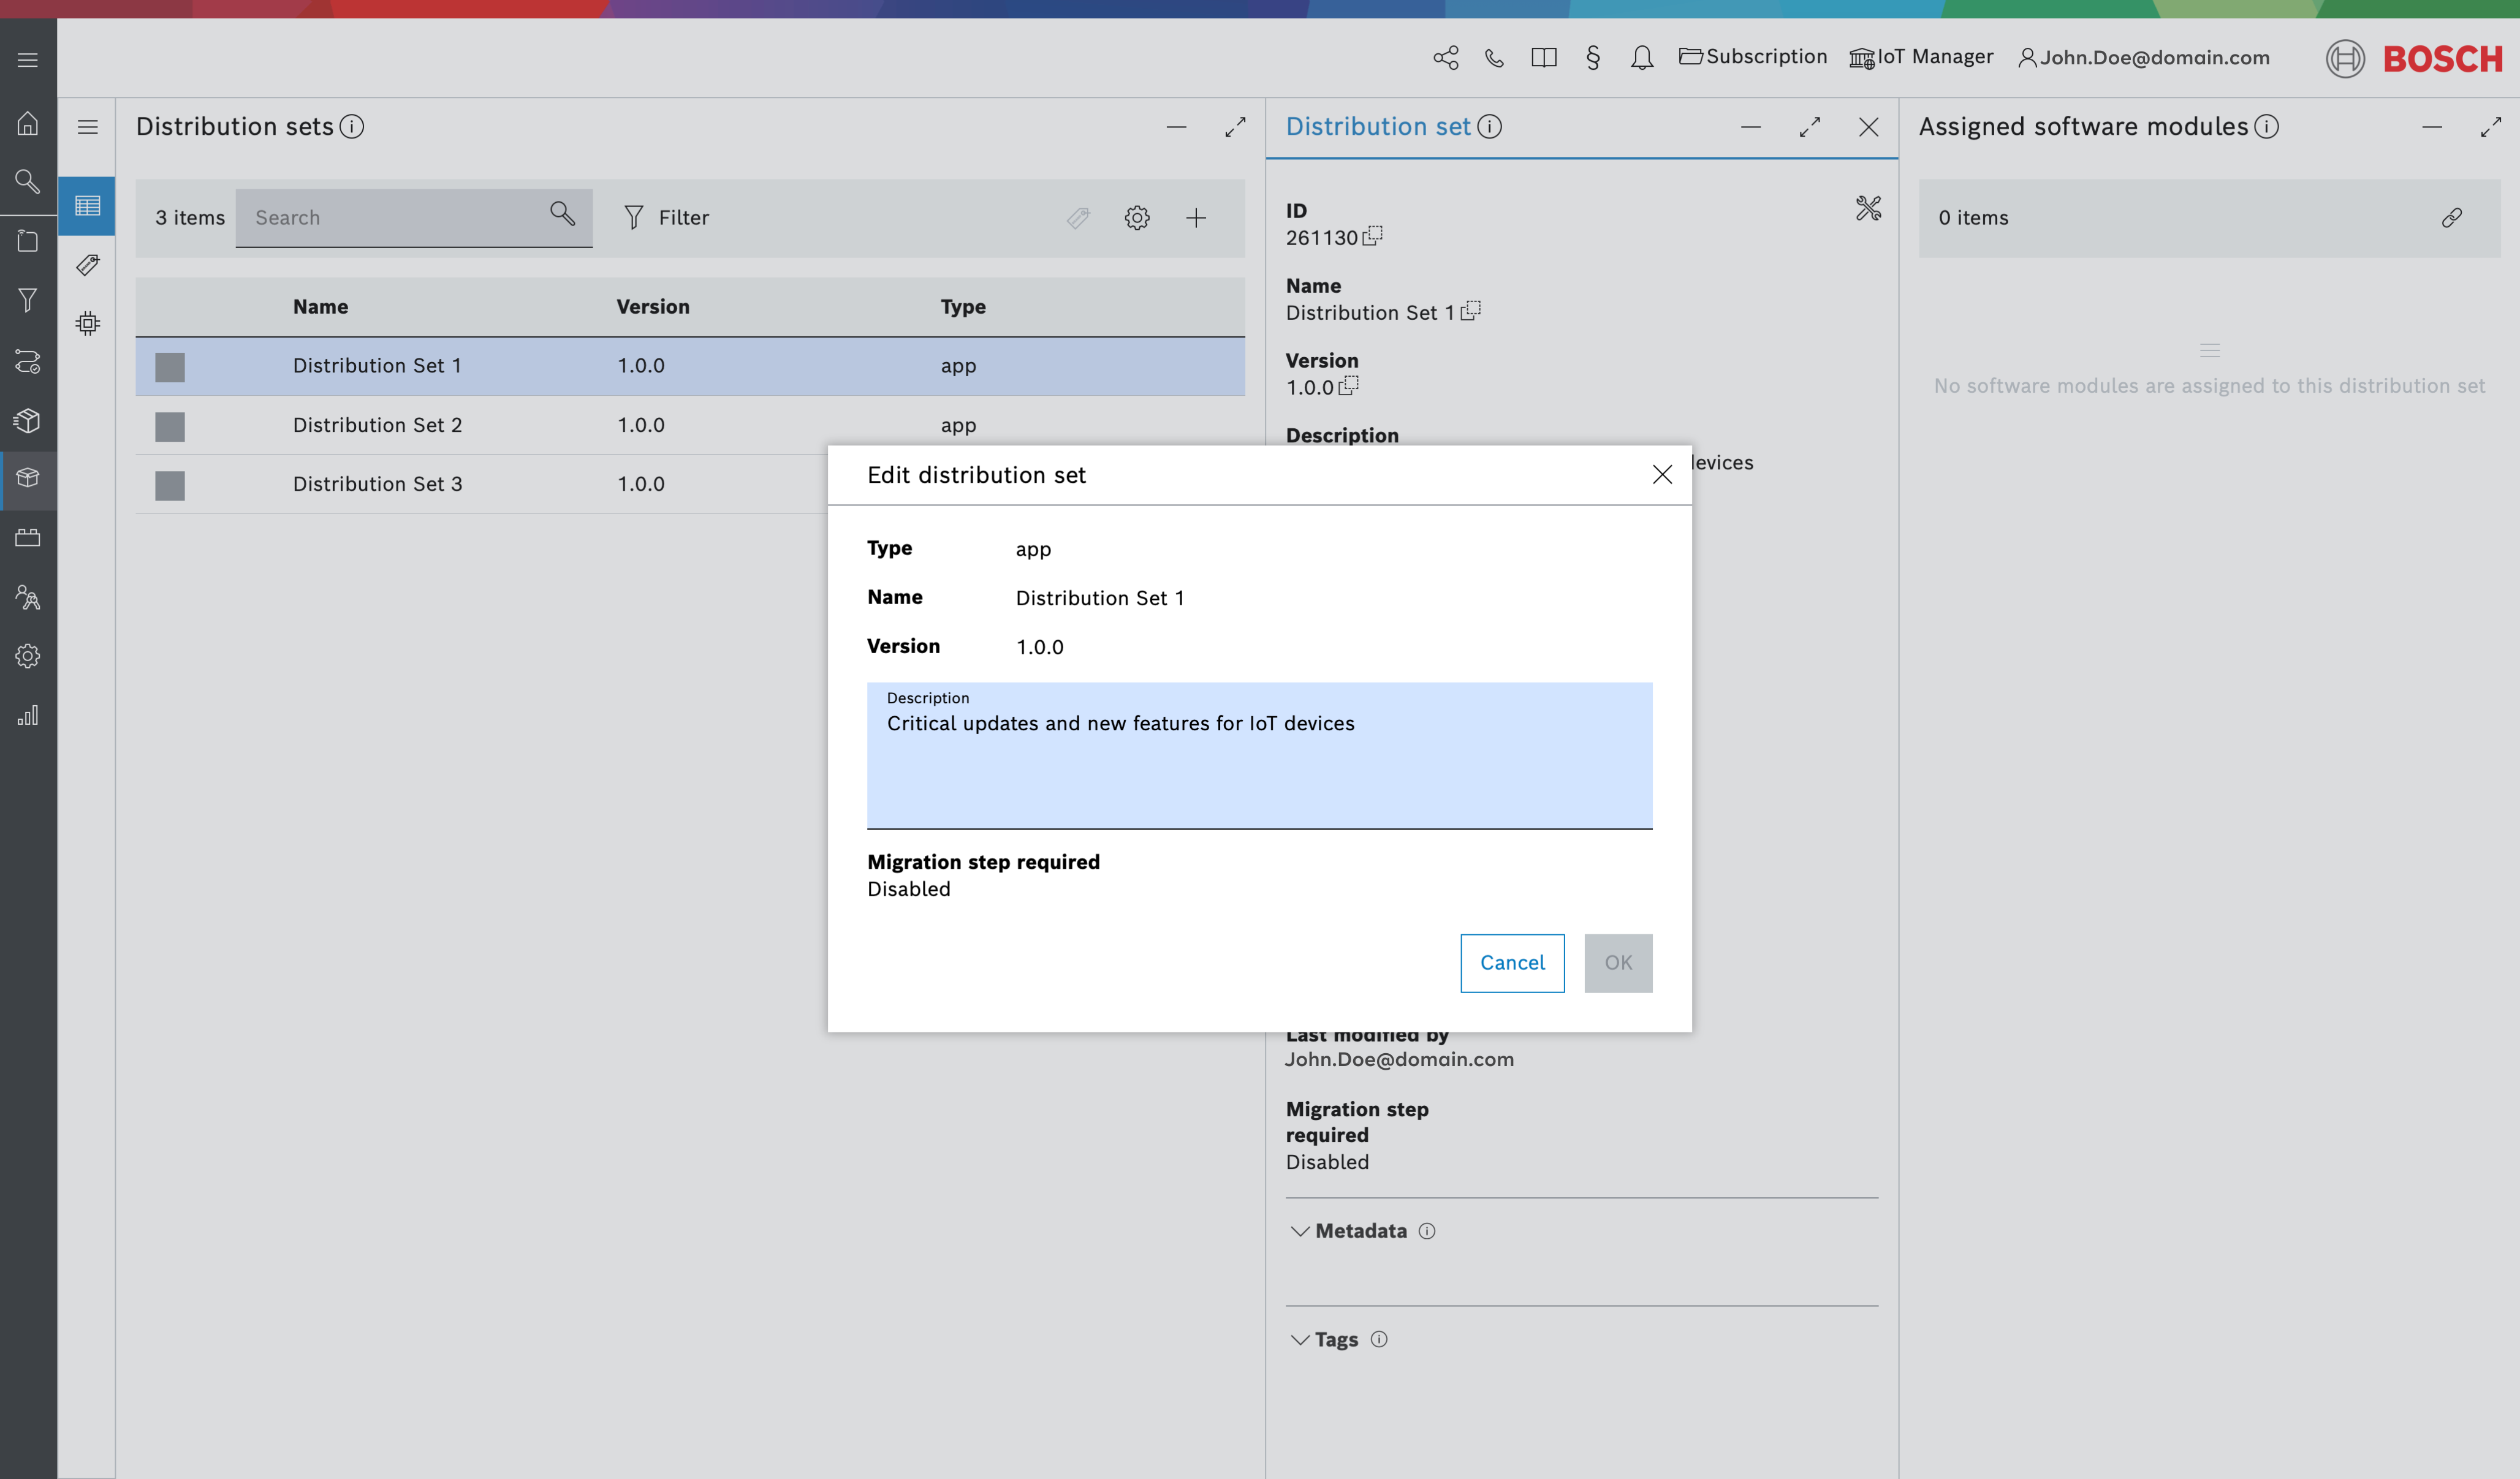Open the home icon in sidebar

pos(28,124)
